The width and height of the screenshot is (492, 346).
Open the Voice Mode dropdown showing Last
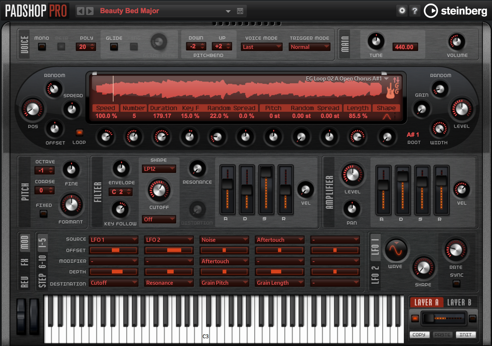click(x=261, y=47)
